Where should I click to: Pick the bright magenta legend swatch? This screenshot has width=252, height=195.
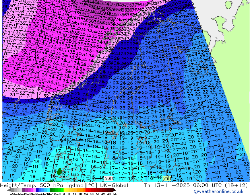click(32, 190)
